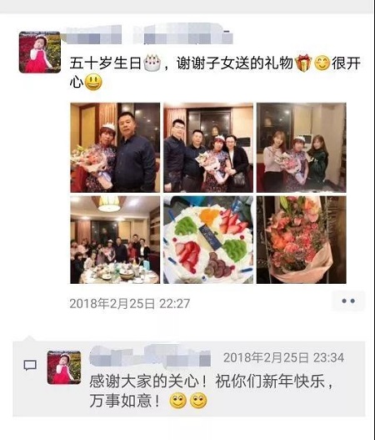Tap the first smiley emoji in the comment
The width and height of the screenshot is (375, 440).
point(177,402)
